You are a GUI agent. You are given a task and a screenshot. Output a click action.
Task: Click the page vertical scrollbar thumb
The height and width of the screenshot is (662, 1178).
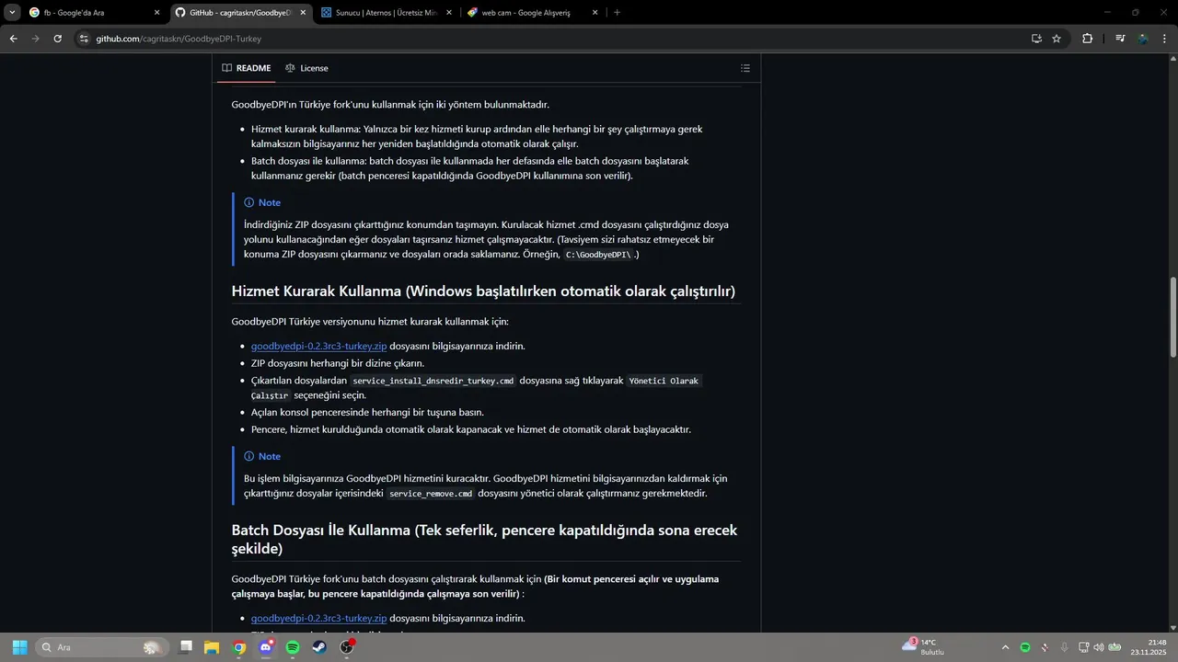[x=1172, y=316]
